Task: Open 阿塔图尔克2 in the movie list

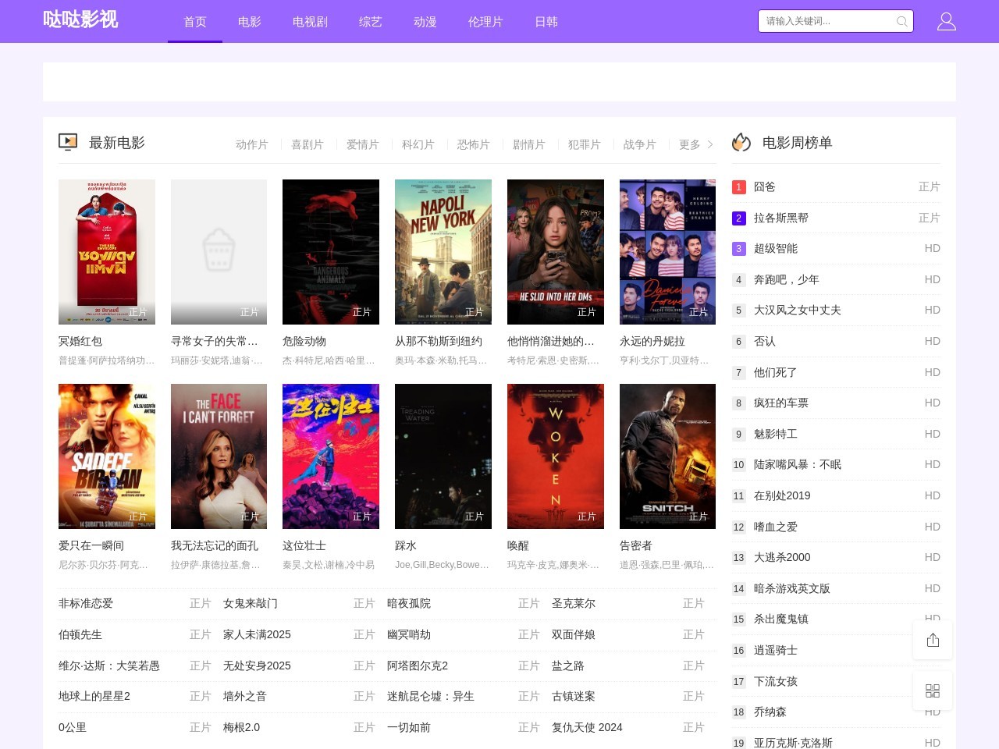Action: [418, 666]
